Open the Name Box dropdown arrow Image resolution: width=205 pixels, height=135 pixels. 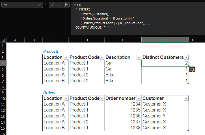[x=40, y=5]
